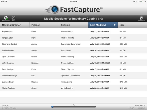Check the battery indicator in status bar
Screen dimensions: 147x110
pos(144,2)
